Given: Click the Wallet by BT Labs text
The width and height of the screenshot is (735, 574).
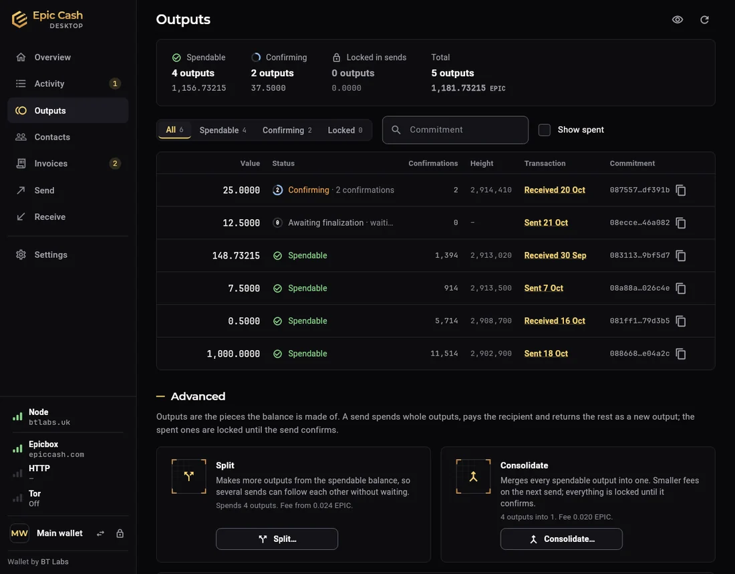Looking at the screenshot, I should pos(38,562).
